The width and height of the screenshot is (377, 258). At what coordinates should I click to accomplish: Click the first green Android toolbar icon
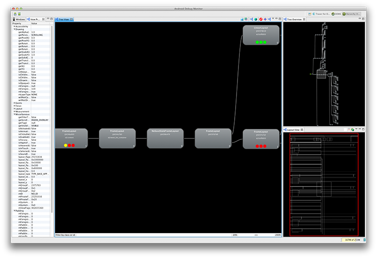(15, 14)
